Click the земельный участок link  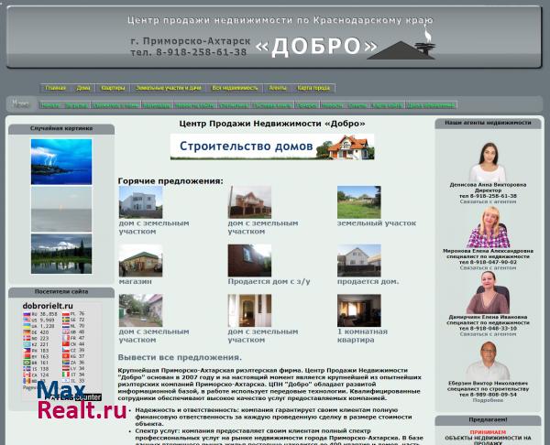click(377, 223)
